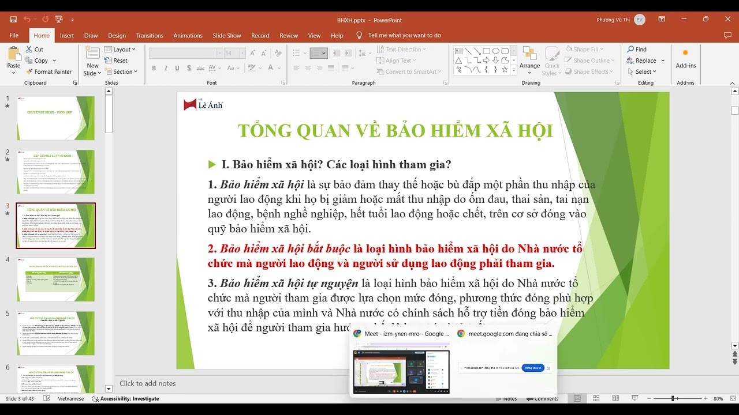Open the Clipboard pane launcher
This screenshot has width=739, height=415.
click(x=75, y=83)
